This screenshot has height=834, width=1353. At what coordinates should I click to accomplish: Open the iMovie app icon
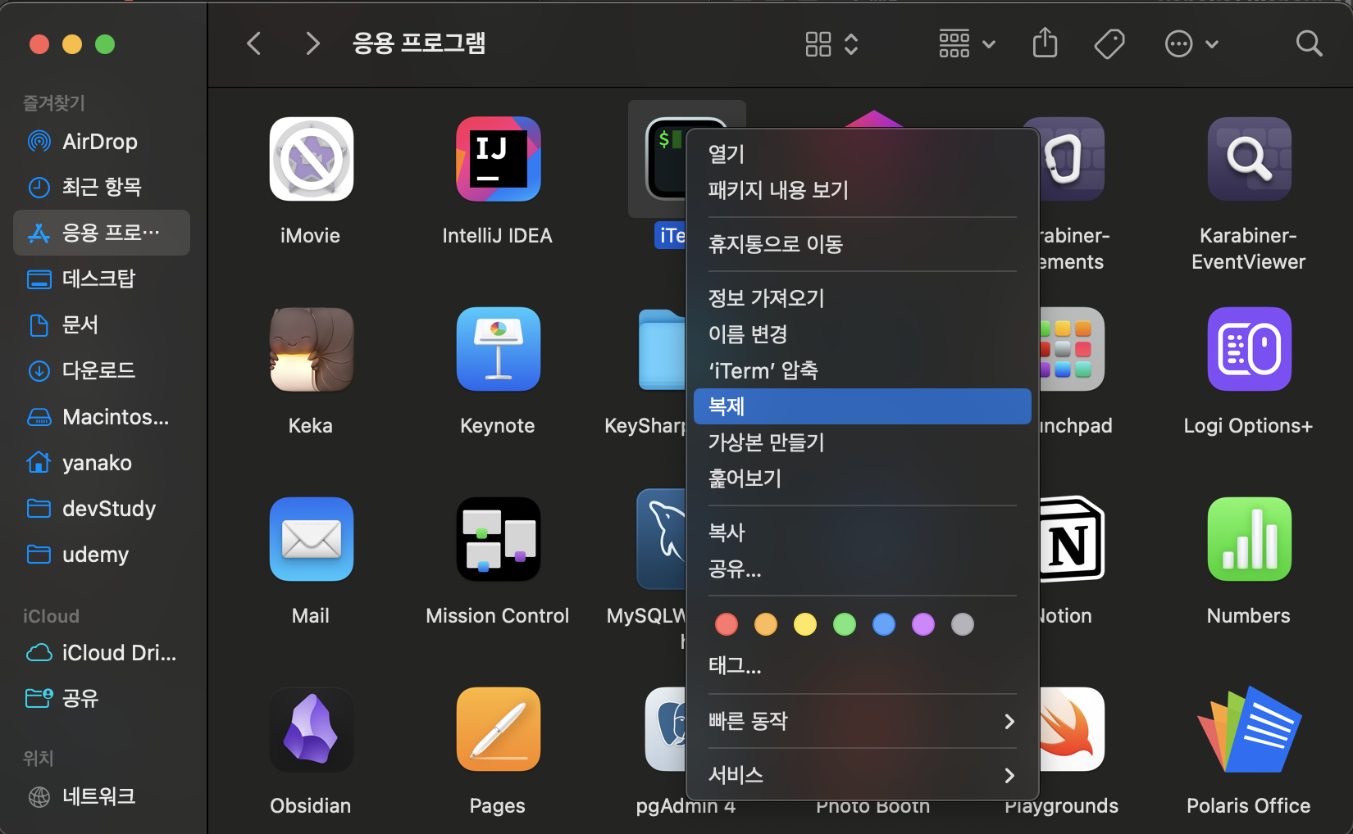click(x=311, y=159)
